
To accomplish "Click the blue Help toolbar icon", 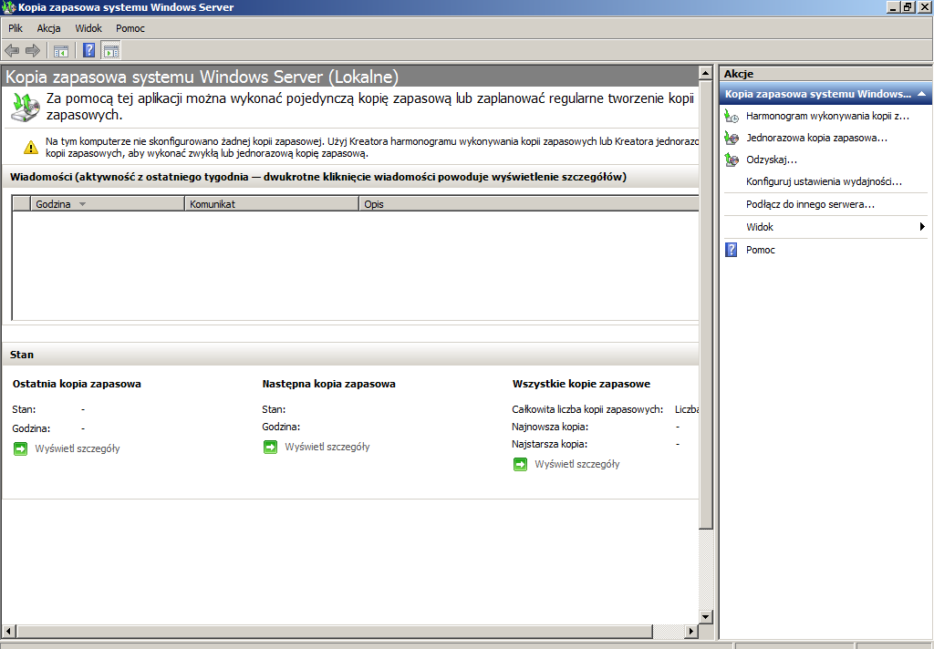I will (88, 51).
